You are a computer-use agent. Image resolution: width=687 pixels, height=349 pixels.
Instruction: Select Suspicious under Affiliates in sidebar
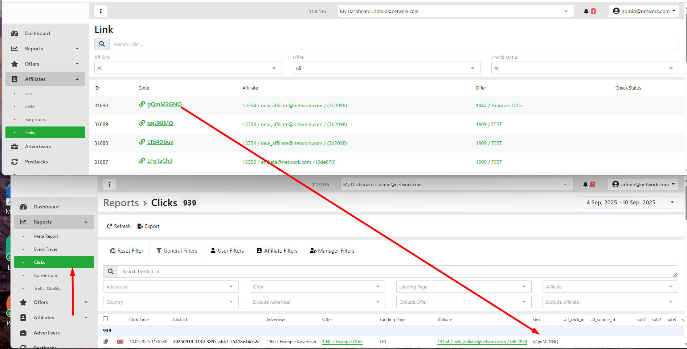tap(35, 120)
